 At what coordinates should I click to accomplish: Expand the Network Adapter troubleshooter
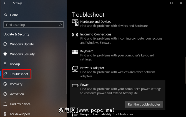(117, 72)
